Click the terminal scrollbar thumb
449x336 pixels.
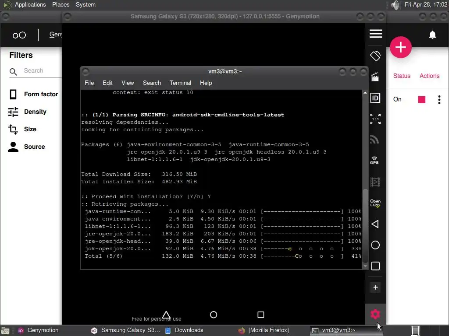pos(365,225)
